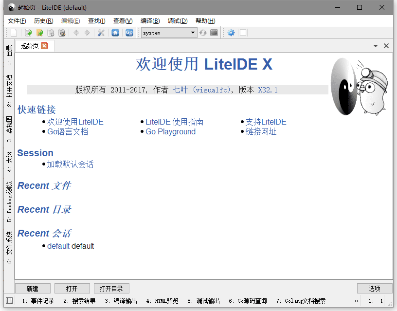Click the line and column indicator 1: 1

[376, 301]
